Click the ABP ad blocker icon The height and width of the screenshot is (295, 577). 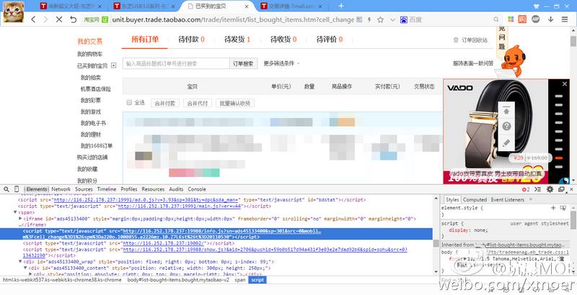click(535, 19)
